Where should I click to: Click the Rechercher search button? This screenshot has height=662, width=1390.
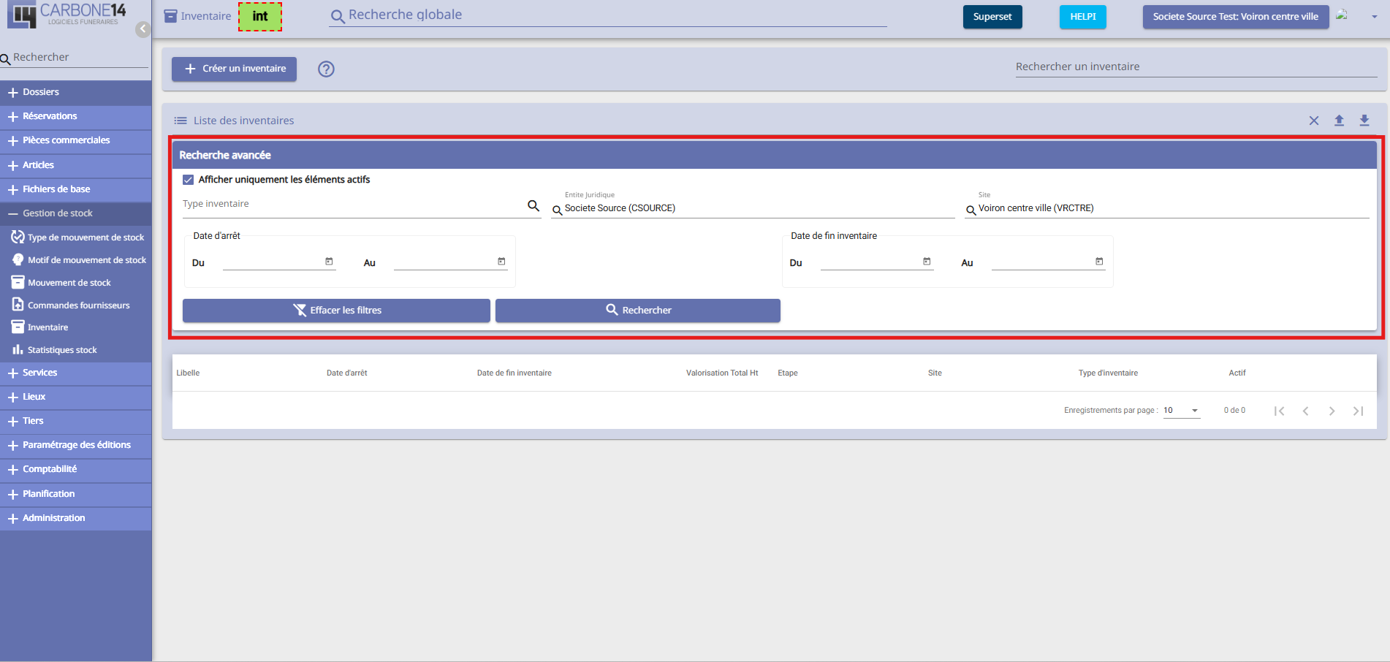(x=638, y=311)
